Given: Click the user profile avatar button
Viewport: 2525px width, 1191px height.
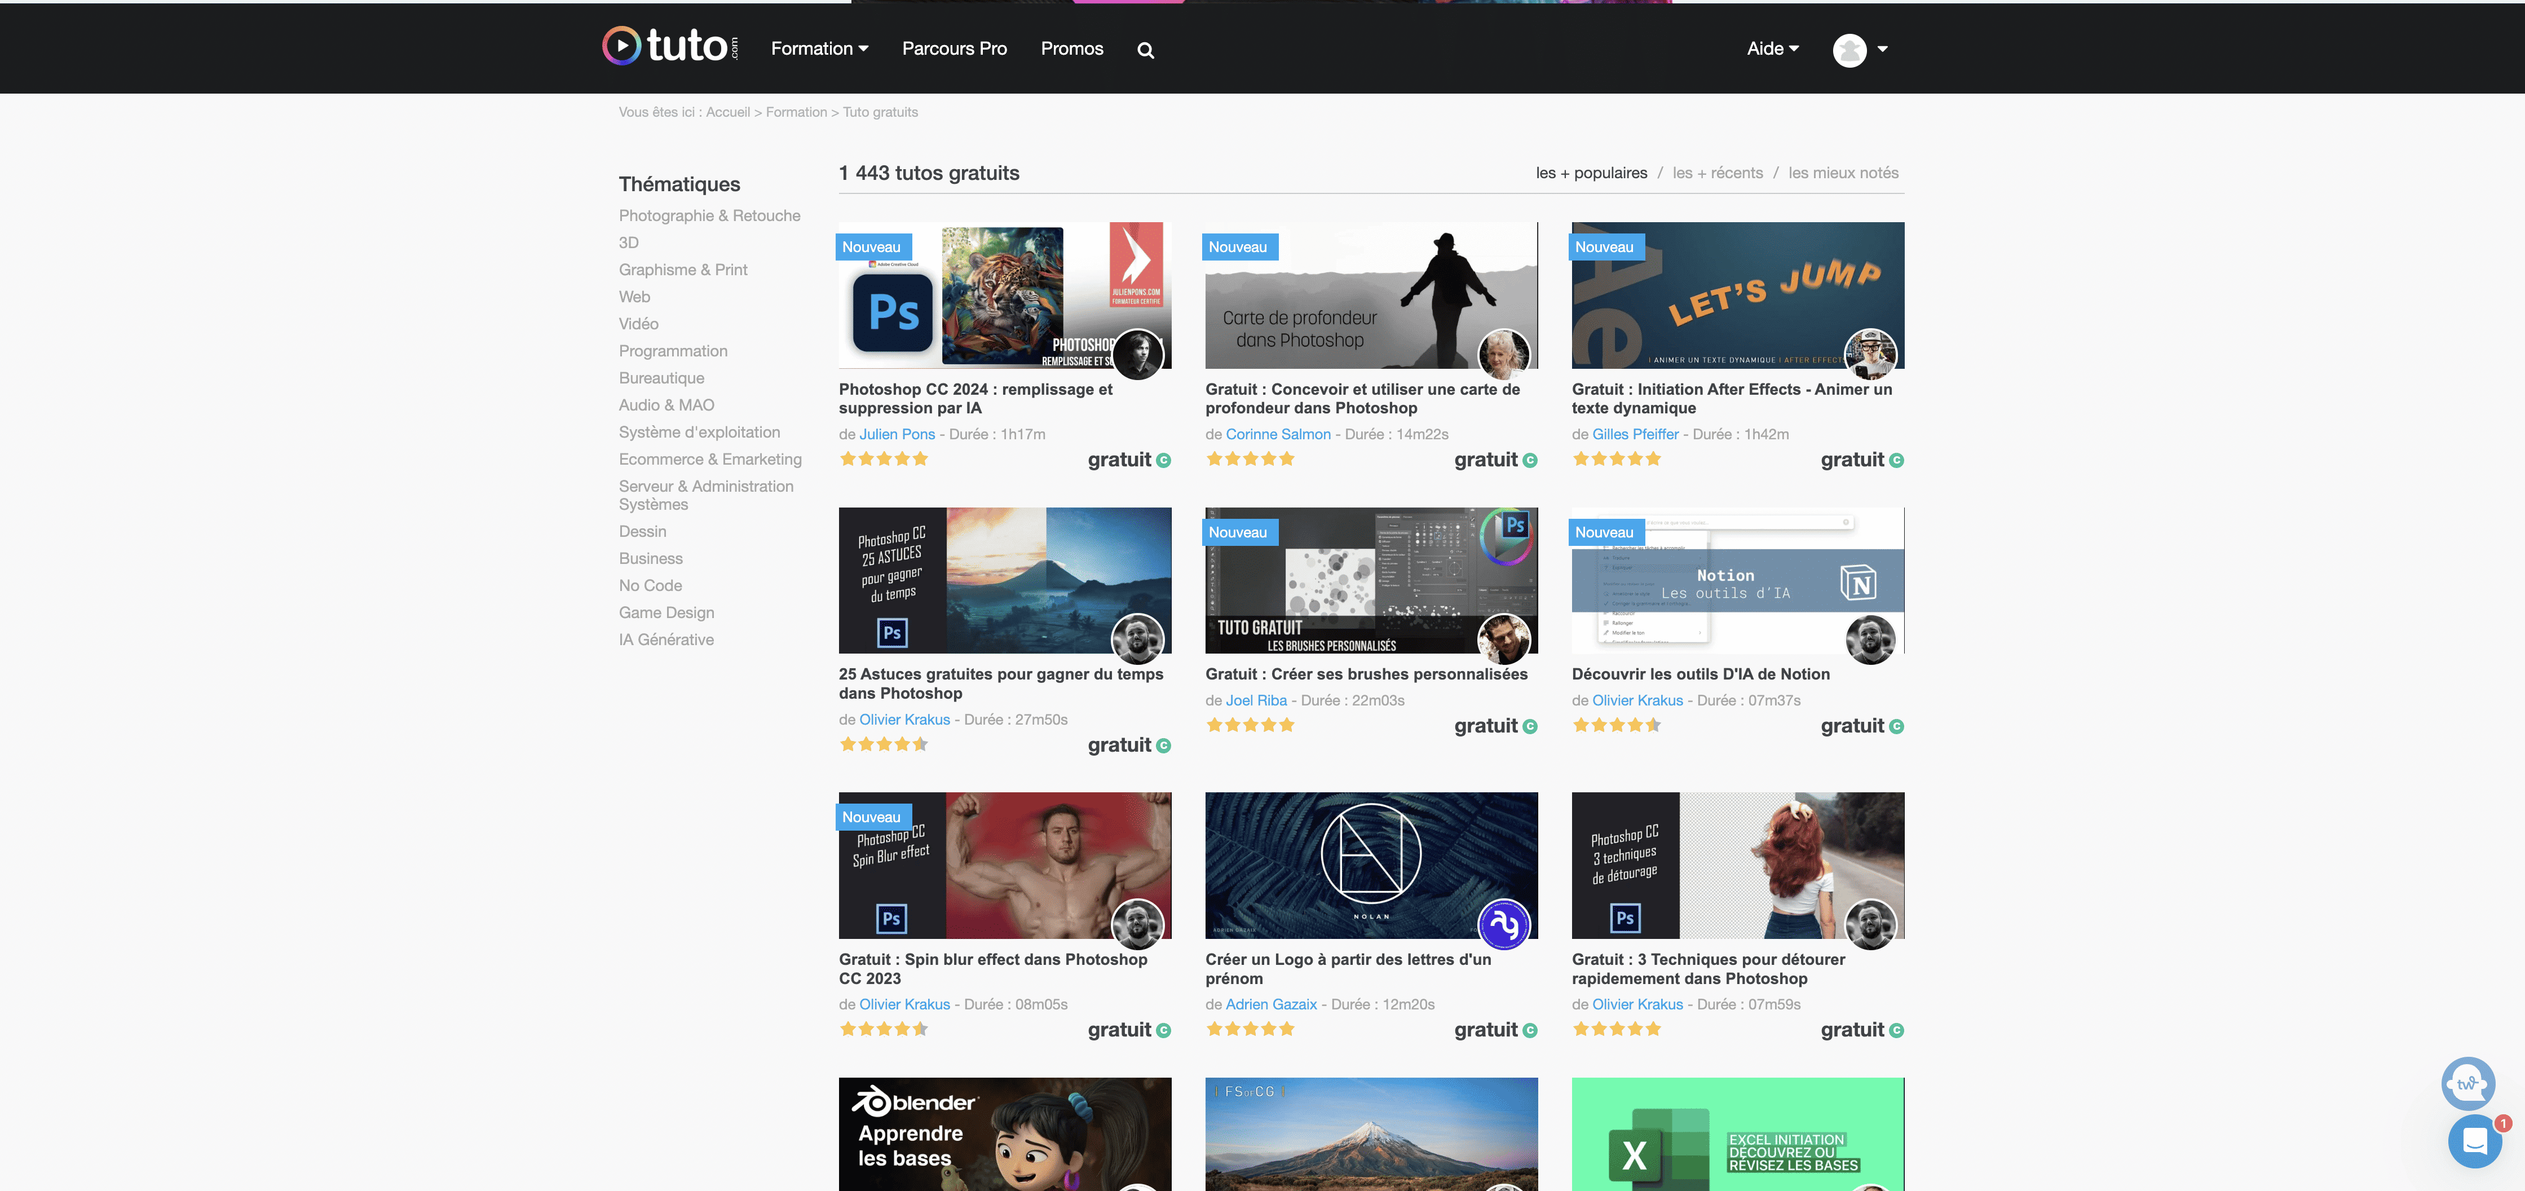Looking at the screenshot, I should (x=1850, y=48).
